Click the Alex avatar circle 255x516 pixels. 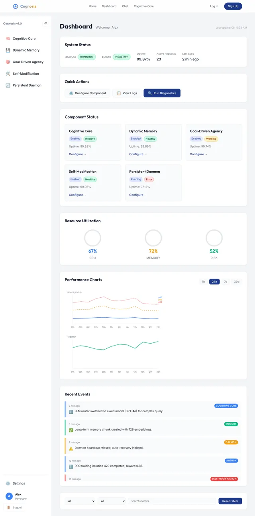(x=9, y=496)
